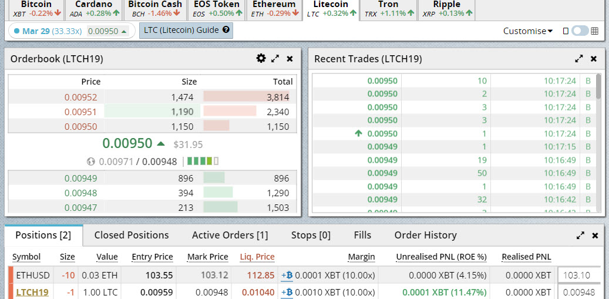The width and height of the screenshot is (609, 299).
Task: Open the Customise dropdown
Action: pyautogui.click(x=528, y=31)
